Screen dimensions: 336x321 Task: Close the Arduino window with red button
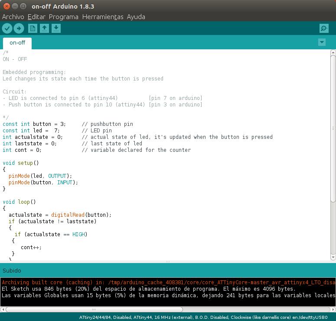coord(7,6)
